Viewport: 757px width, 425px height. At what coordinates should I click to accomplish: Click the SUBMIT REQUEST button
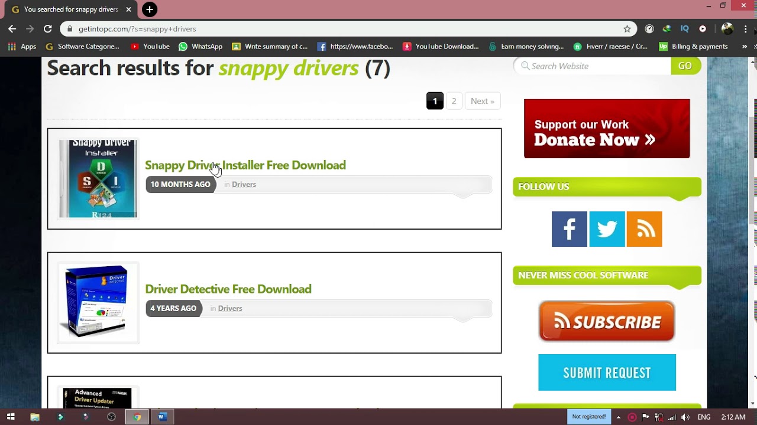click(x=607, y=372)
